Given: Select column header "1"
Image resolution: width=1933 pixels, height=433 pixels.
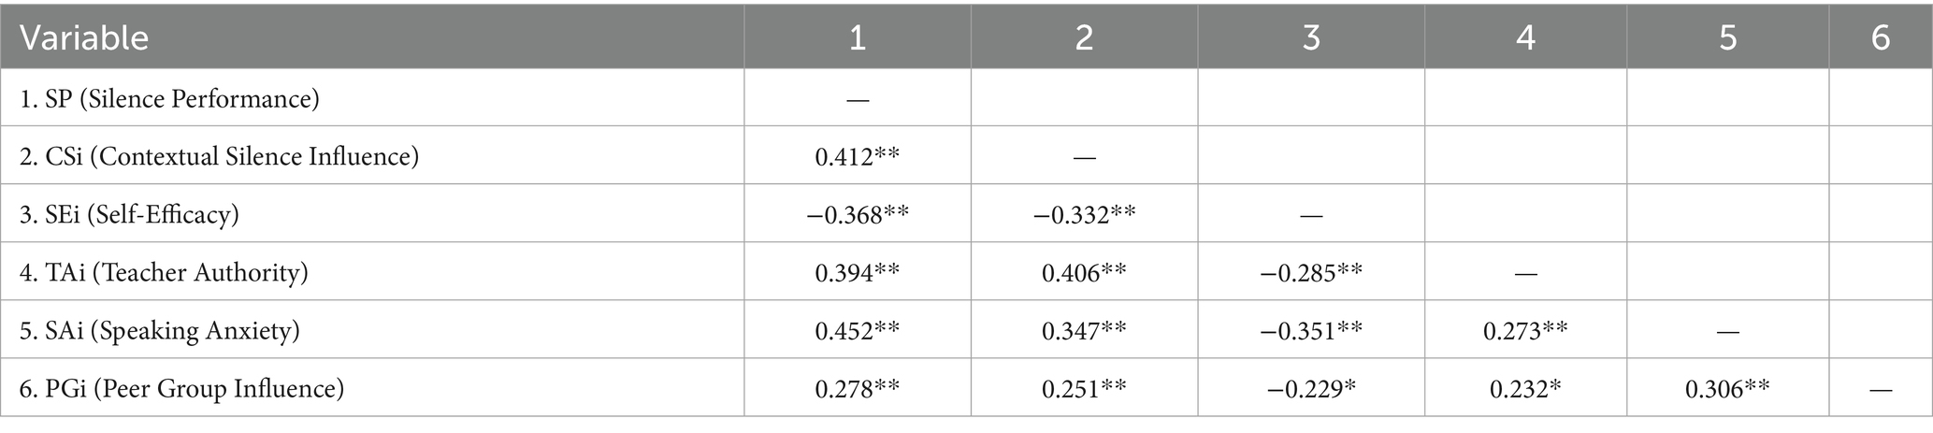Looking at the screenshot, I should pos(858,37).
